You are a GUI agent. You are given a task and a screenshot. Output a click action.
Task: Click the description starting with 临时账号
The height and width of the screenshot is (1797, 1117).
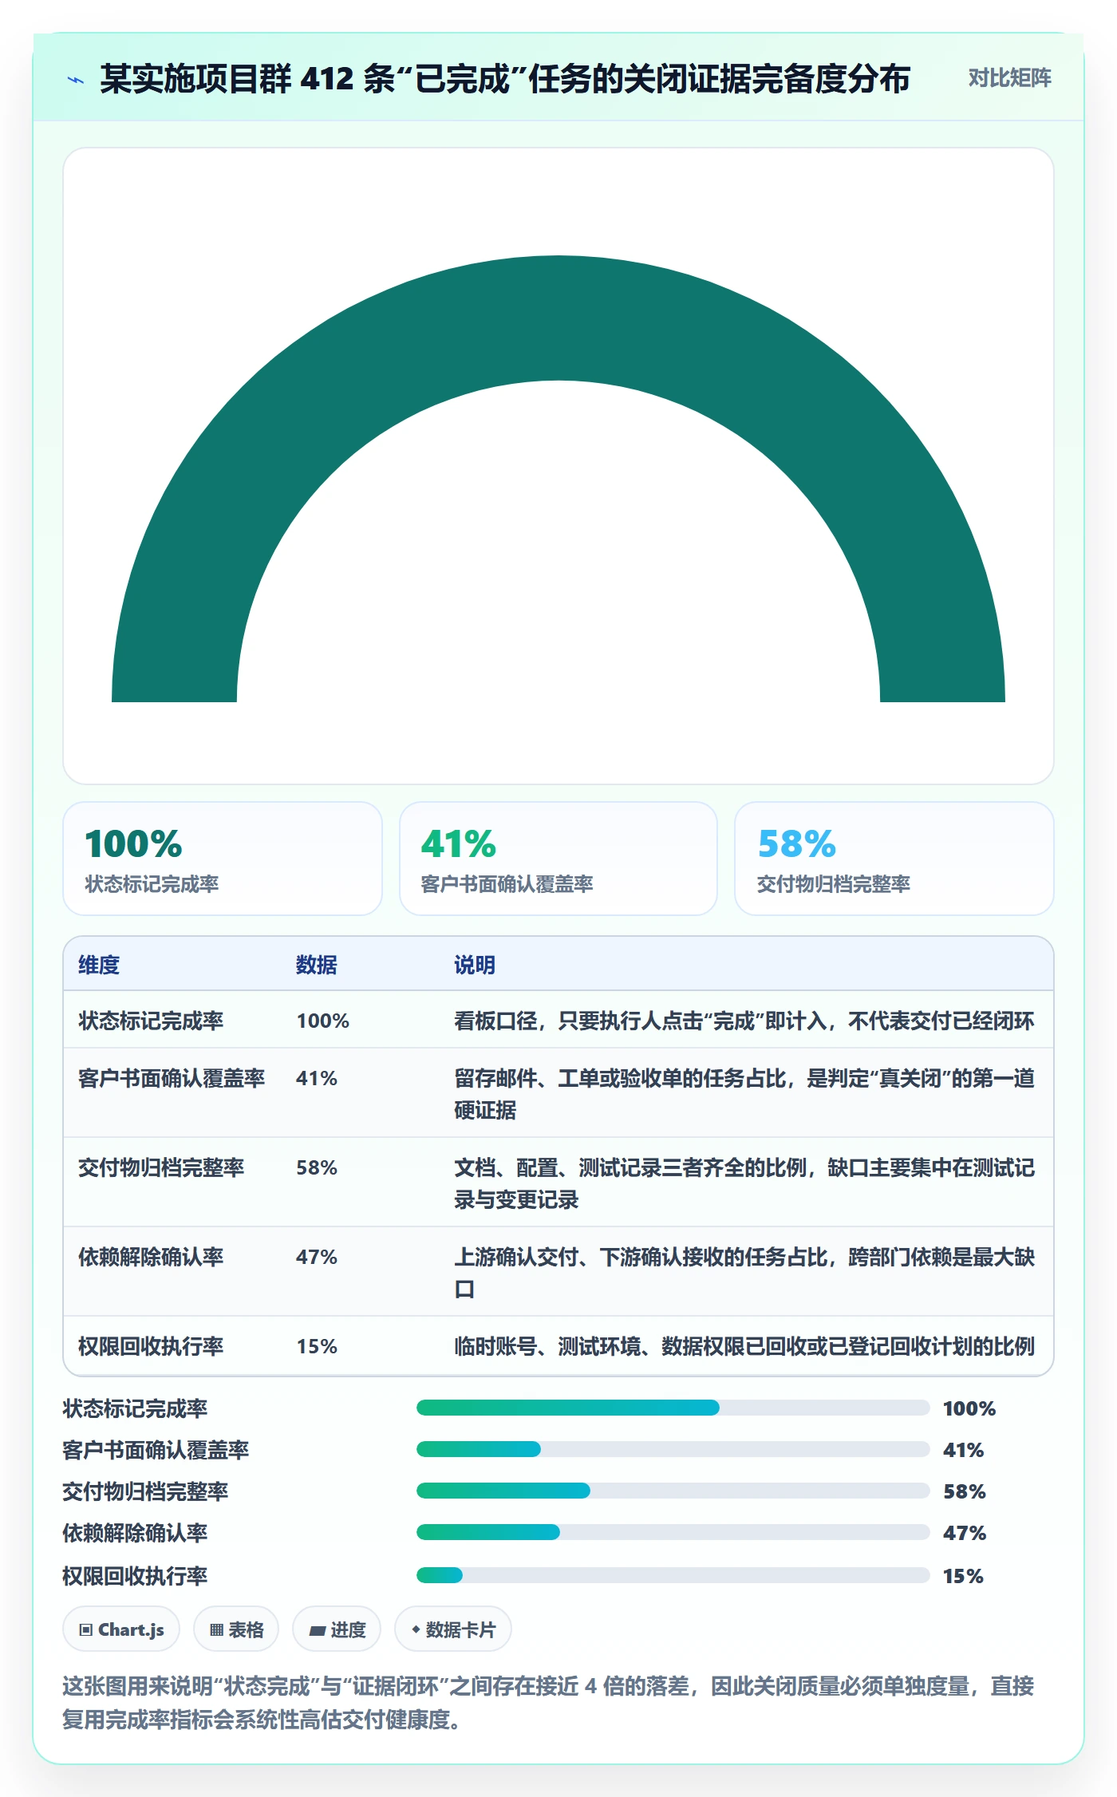pos(744,1346)
